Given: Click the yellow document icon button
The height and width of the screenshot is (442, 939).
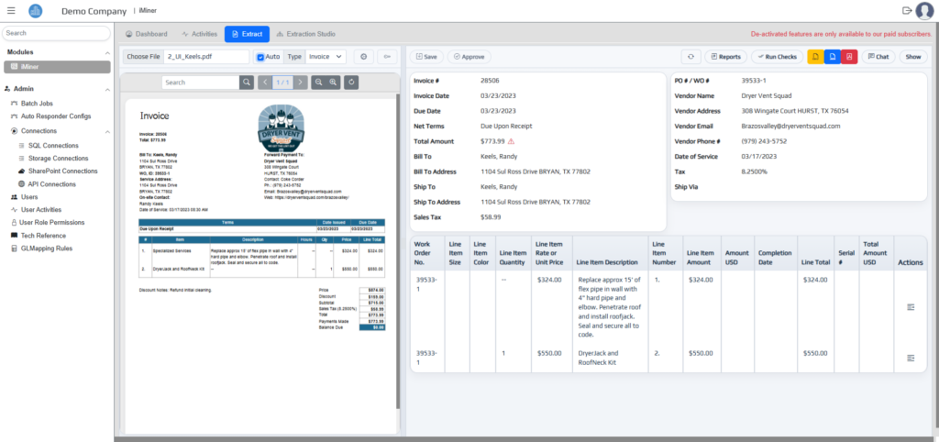Looking at the screenshot, I should (815, 57).
